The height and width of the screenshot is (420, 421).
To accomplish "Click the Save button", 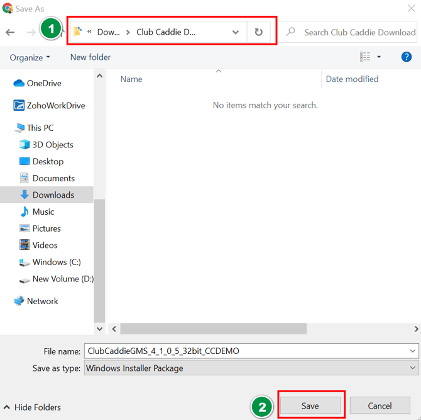I will click(x=310, y=406).
